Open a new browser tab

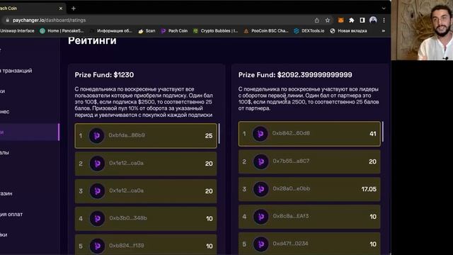[x=74, y=8]
